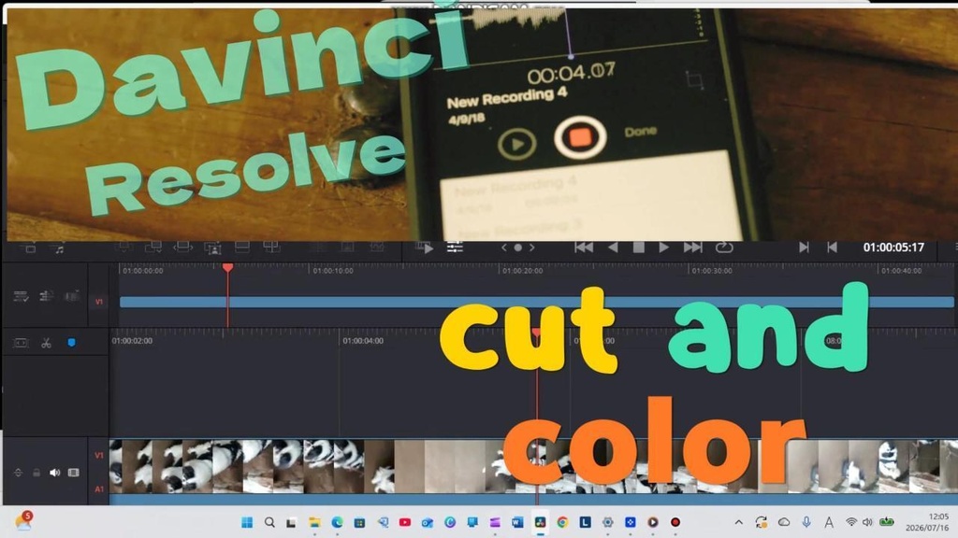958x538 pixels.
Task: Select the scissors split clip tool
Action: [47, 343]
